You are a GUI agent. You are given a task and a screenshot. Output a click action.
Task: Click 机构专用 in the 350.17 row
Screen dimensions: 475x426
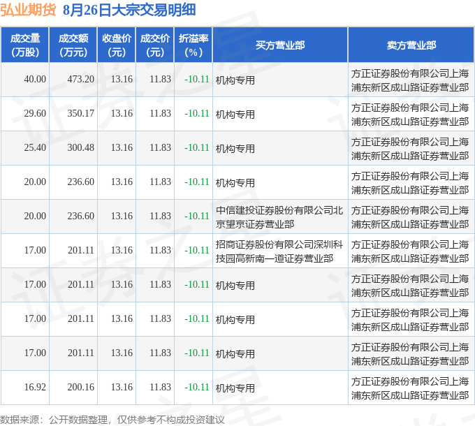235,115
